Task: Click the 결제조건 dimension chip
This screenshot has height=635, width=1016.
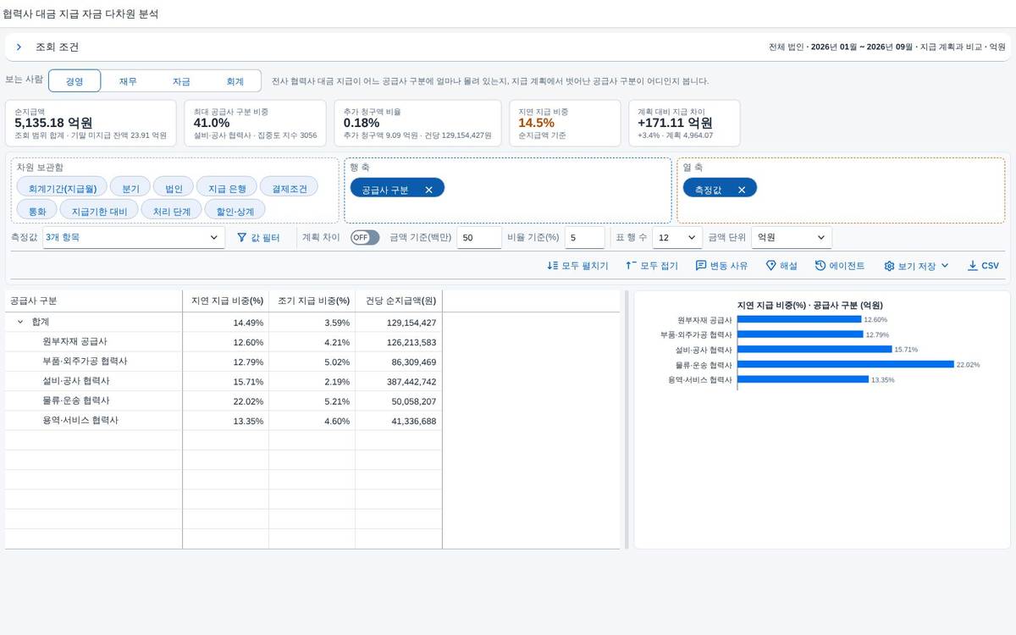Action: (289, 188)
